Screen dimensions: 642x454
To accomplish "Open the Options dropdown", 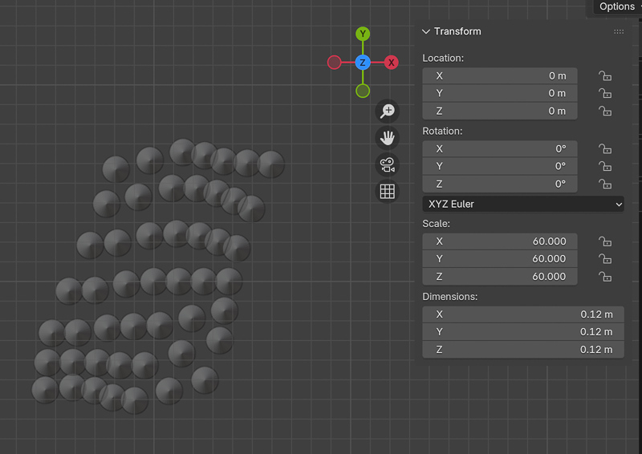I will point(617,6).
